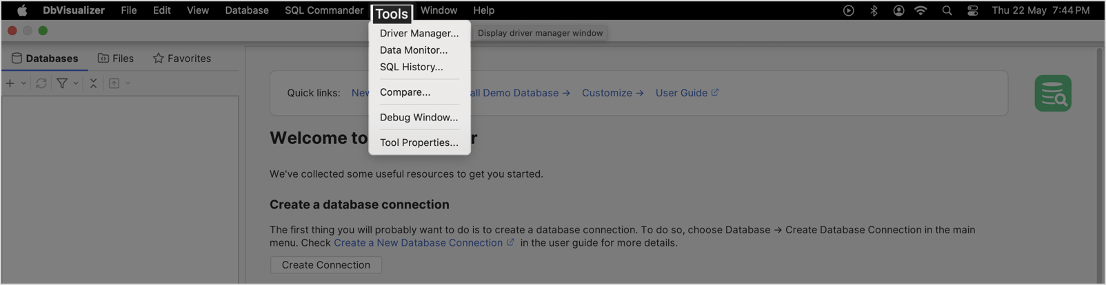Choose Driver Manager from the Tools menu
This screenshot has width=1106, height=285.
point(419,33)
